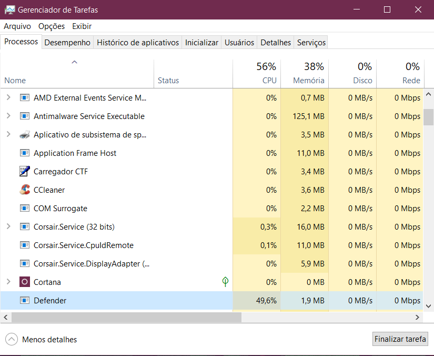Expand the Aplicativo de subsistema row
The image size is (434, 356).
click(x=8, y=134)
